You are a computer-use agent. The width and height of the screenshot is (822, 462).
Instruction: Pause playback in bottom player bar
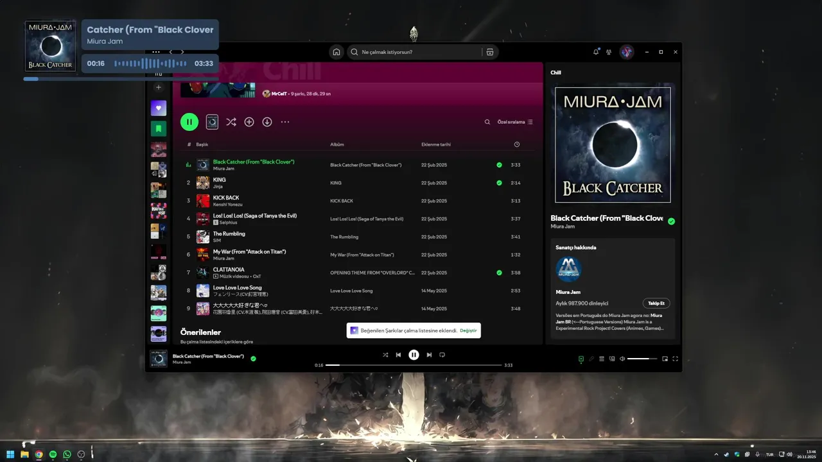[x=414, y=355]
